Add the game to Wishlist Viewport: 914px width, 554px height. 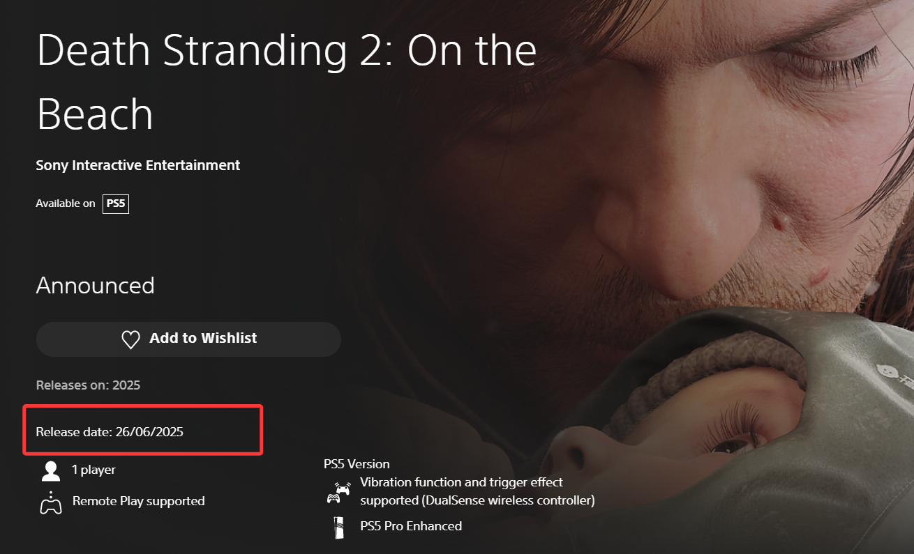click(188, 339)
